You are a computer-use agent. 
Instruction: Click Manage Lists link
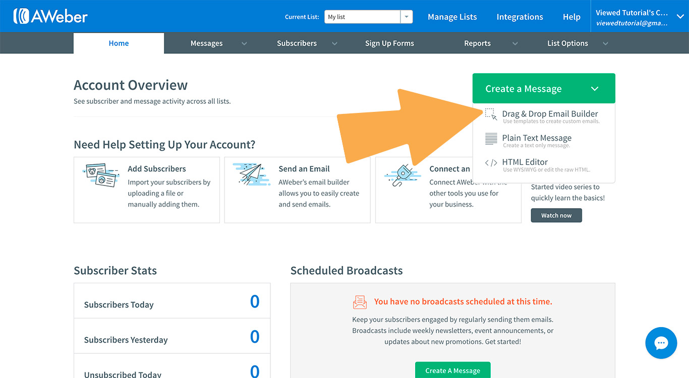[x=452, y=17]
